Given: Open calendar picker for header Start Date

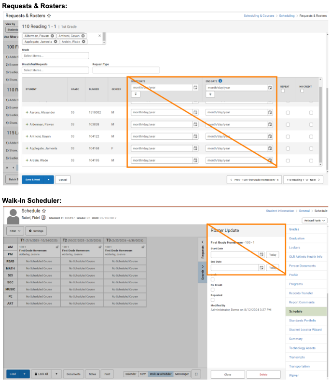Looking at the screenshot, I should pos(195,88).
